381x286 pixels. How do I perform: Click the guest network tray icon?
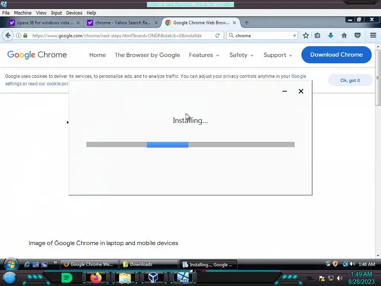(x=345, y=264)
